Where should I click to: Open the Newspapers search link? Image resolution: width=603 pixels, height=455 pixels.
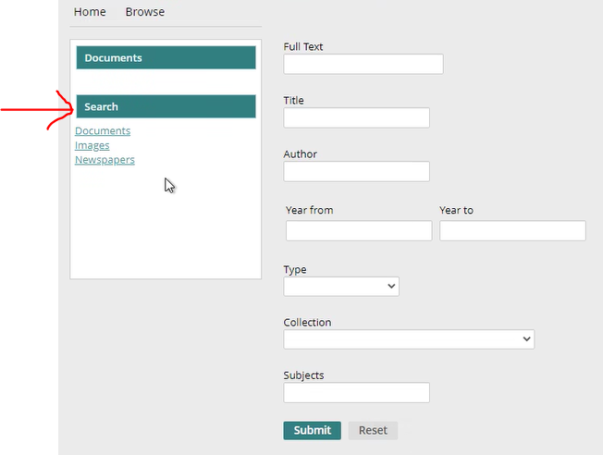(x=105, y=160)
